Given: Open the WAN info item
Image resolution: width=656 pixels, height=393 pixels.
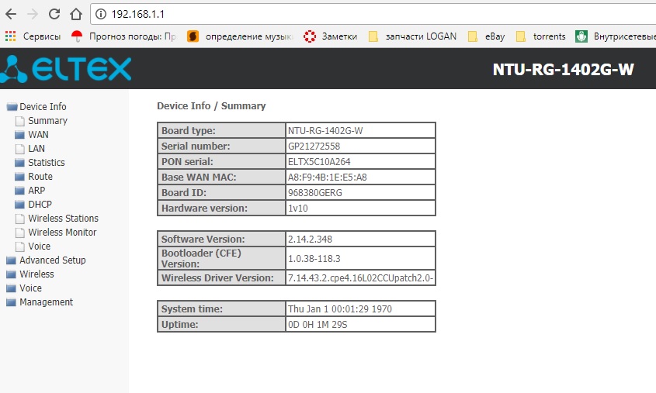Looking at the screenshot, I should [38, 134].
